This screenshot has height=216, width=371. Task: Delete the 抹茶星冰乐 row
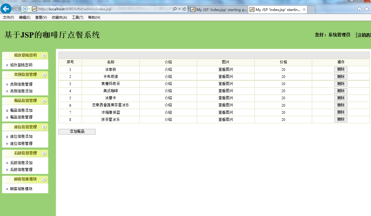(x=341, y=119)
